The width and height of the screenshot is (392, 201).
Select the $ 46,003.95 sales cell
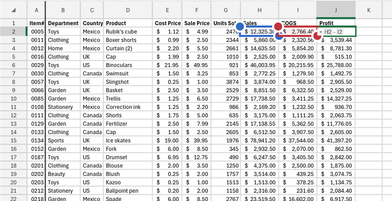point(260,65)
